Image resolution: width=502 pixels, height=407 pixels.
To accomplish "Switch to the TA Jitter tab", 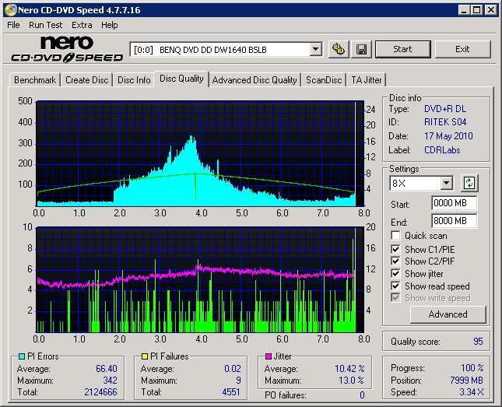I will (367, 79).
